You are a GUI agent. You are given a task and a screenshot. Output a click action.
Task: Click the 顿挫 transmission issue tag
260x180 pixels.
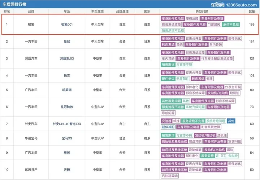[x=176, y=121]
